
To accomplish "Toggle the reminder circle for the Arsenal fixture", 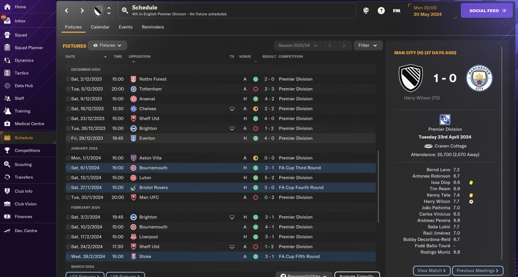I will pos(68,99).
